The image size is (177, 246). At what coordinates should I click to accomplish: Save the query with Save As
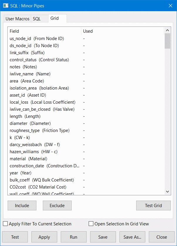[132, 237]
